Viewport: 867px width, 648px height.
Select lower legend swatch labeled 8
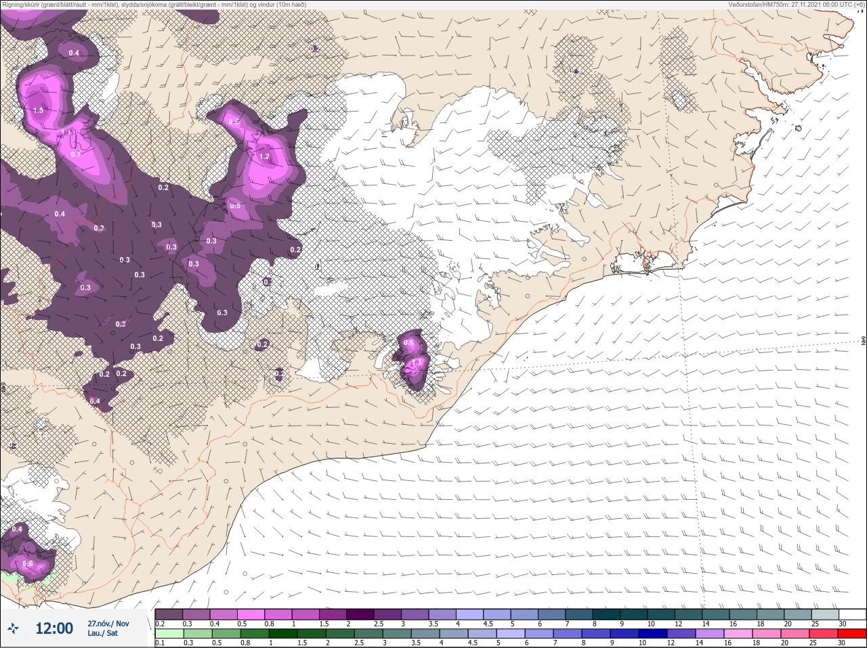pos(596,633)
